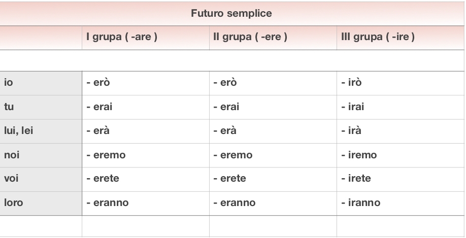Click the '- erete' cell under II grupa
Viewport: 466px width, 238px height.
tap(273, 179)
